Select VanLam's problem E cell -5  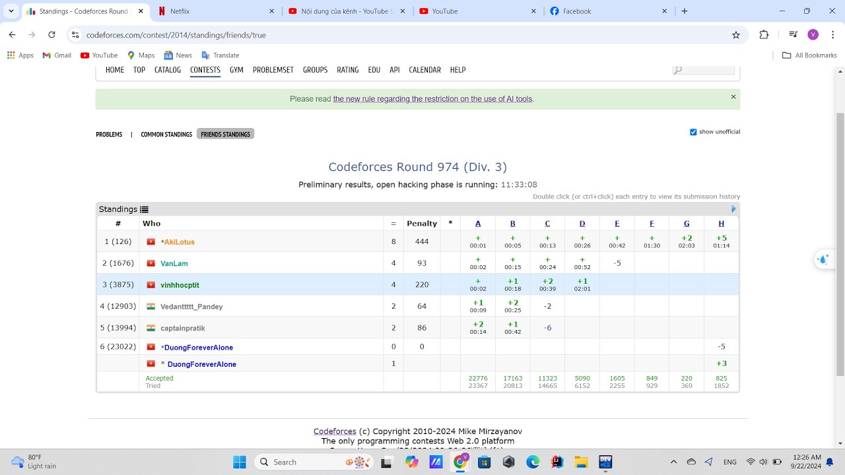[617, 263]
